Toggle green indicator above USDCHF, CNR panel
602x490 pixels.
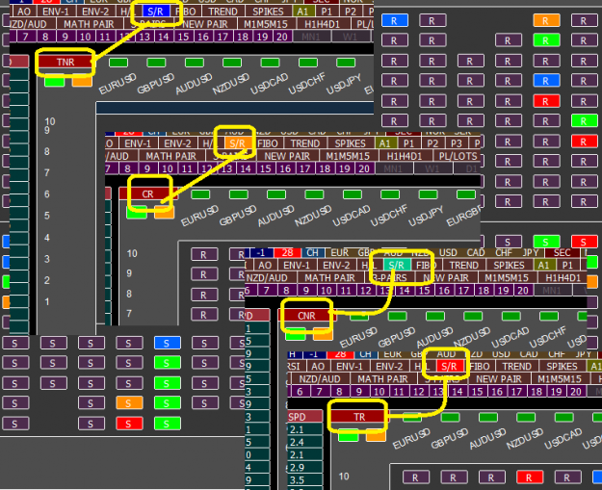click(549, 316)
